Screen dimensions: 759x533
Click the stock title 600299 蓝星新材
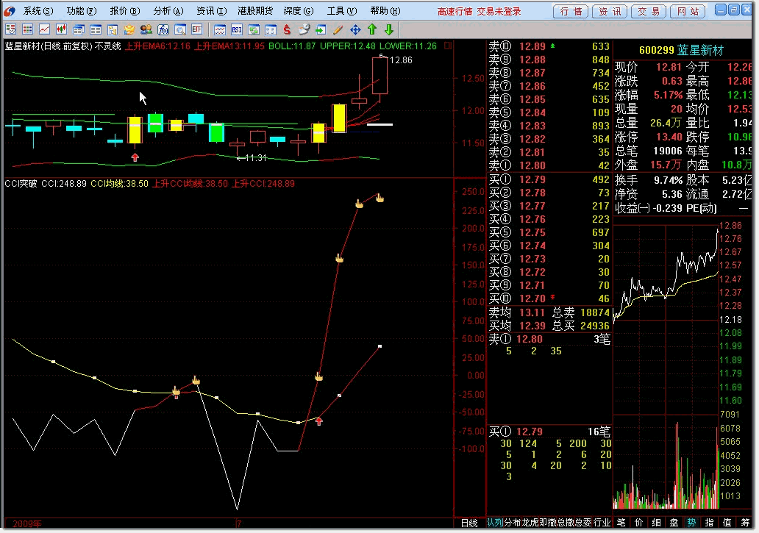click(681, 50)
